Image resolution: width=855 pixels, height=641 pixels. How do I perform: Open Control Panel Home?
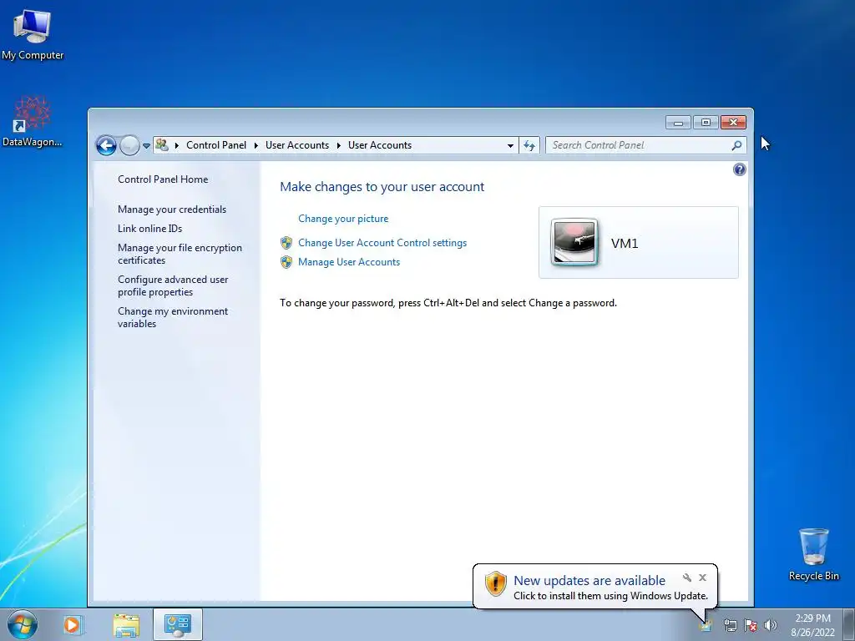163,179
